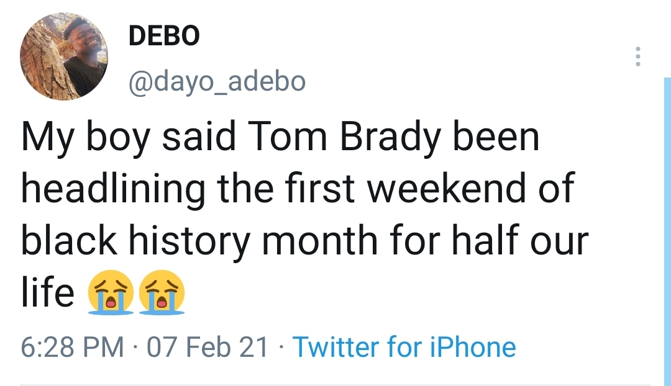Click the first crying emoji
This screenshot has width=671, height=386.
pyautogui.click(x=110, y=292)
